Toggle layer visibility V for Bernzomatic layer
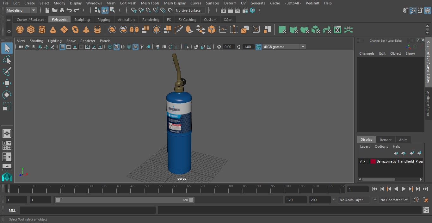This screenshot has height=223, width=432. click(x=361, y=161)
